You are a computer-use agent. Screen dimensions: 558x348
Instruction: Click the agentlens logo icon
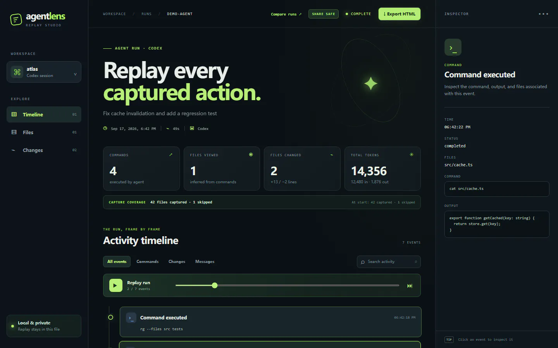(16, 19)
